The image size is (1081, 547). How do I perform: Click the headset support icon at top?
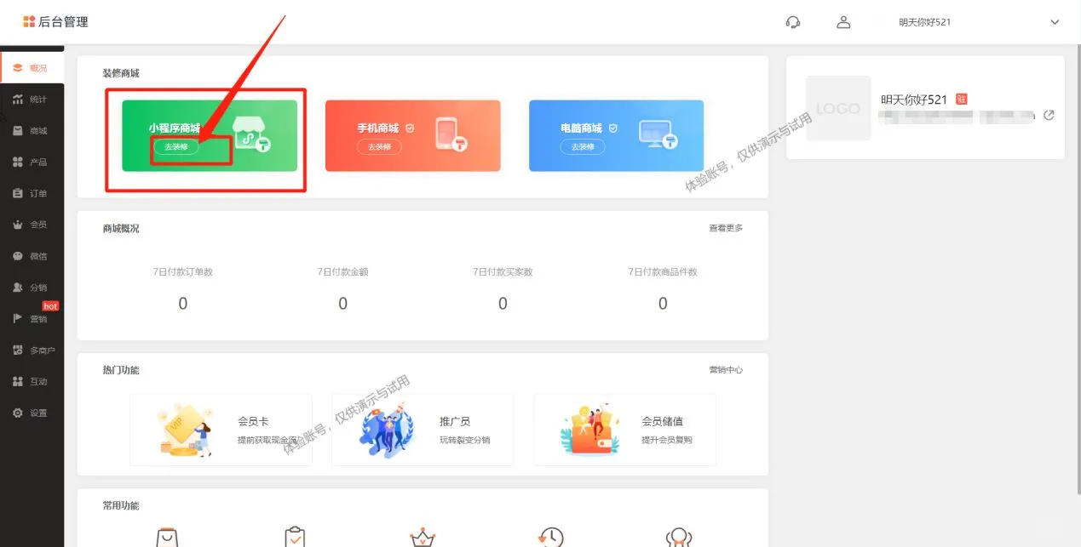pos(792,22)
